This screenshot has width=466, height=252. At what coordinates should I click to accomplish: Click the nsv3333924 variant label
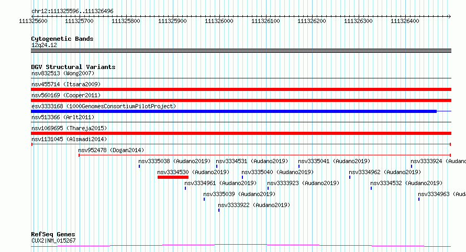(x=438, y=161)
